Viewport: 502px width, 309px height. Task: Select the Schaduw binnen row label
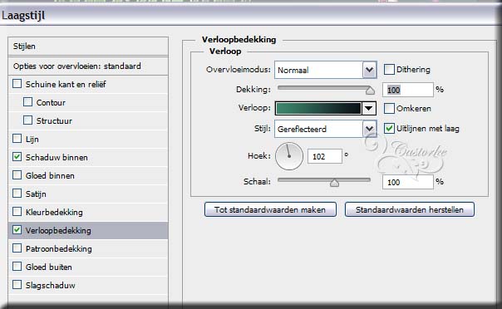(57, 157)
